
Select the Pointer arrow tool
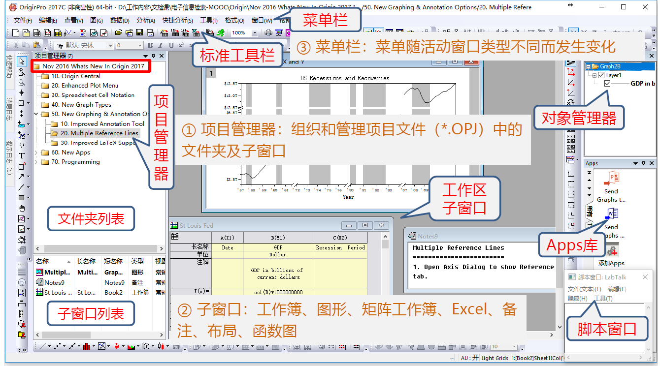tap(22, 61)
